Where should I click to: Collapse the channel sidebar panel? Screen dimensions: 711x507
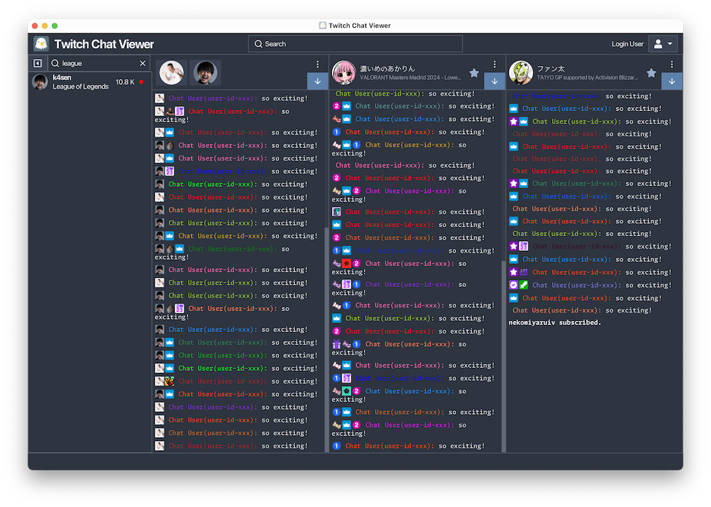[x=37, y=63]
